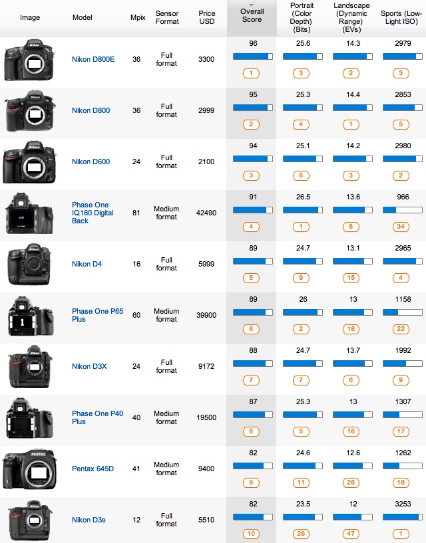The height and width of the screenshot is (543, 426).
Task: Open the Nikon D600 model link
Action: (x=91, y=162)
